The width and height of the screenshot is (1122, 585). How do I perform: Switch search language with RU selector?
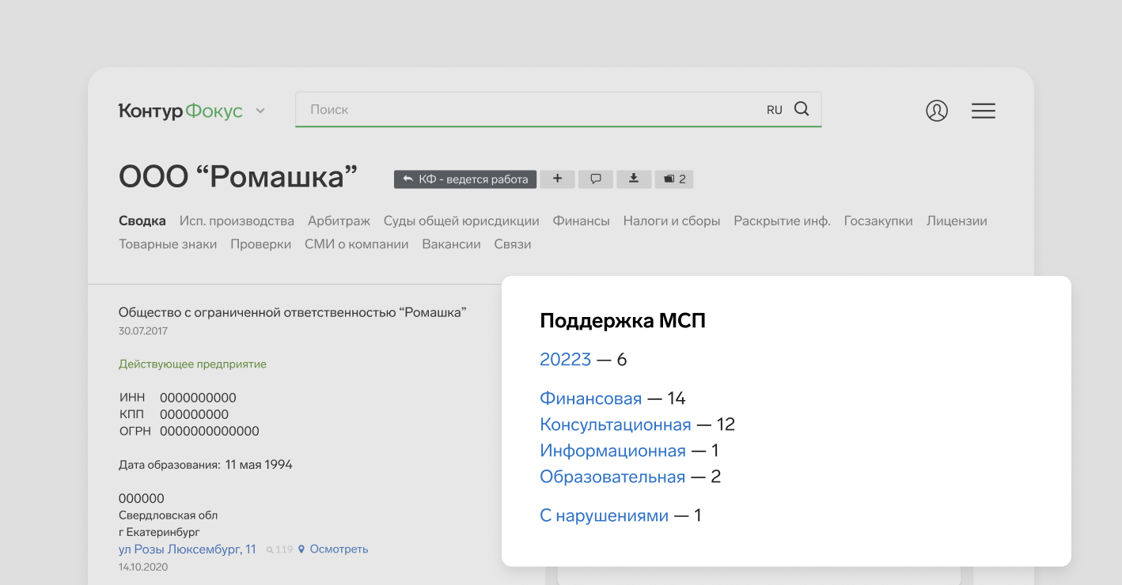coord(774,110)
